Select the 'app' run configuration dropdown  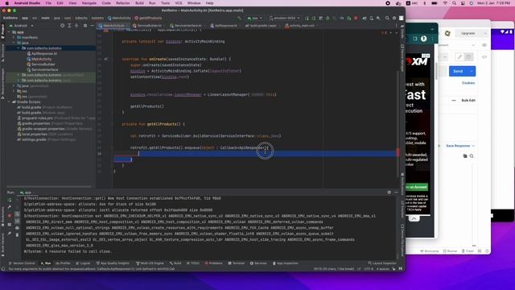coord(255,18)
